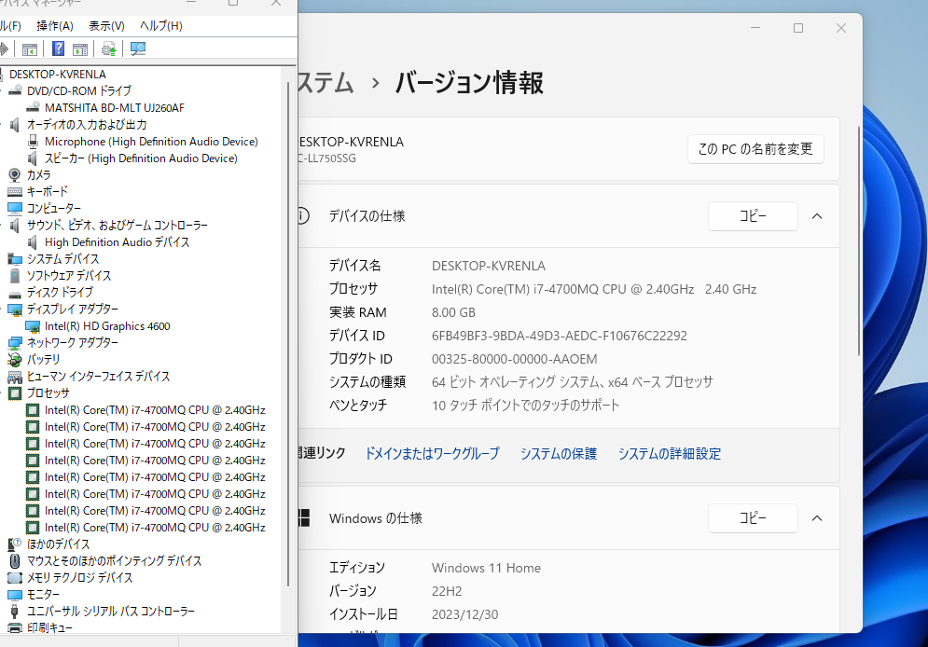Image resolution: width=928 pixels, height=647 pixels.
Task: Click the info icon beside デバイスの仕様
Action: pyautogui.click(x=302, y=216)
